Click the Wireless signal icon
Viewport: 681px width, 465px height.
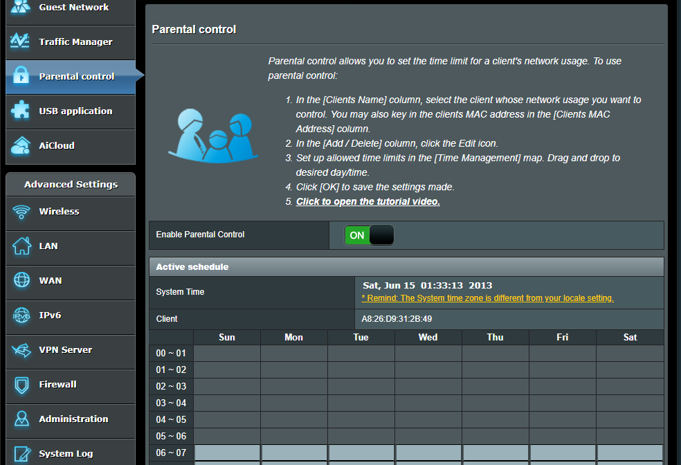(21, 212)
